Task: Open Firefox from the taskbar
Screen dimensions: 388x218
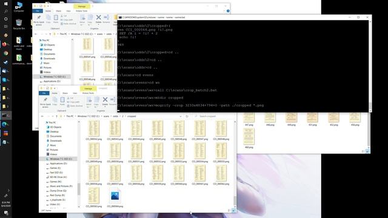Action: click(5, 44)
